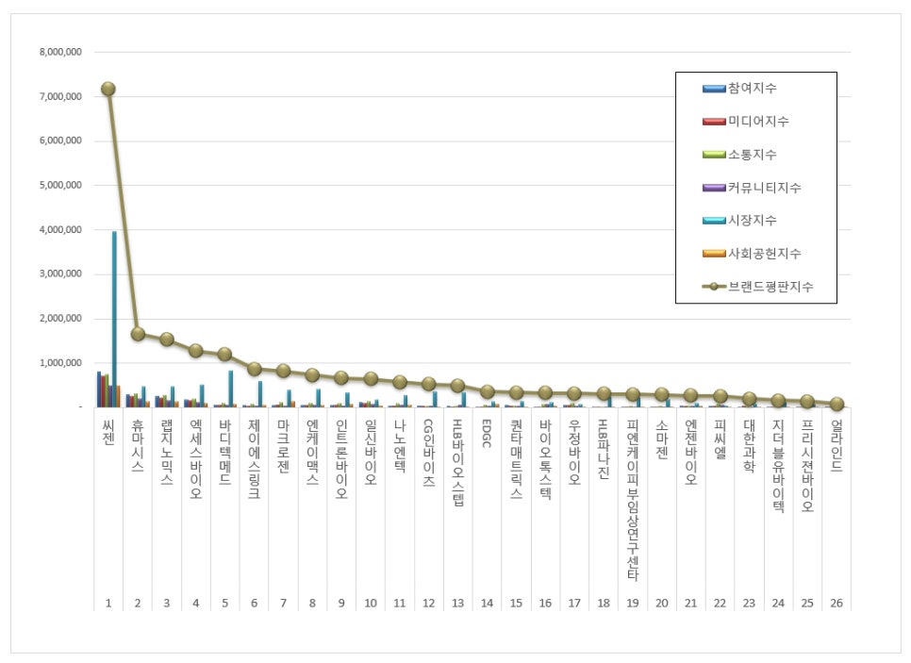Viewport: 911px width, 663px height.
Task: Click the line data point above EDGC
Action: pyautogui.click(x=487, y=391)
